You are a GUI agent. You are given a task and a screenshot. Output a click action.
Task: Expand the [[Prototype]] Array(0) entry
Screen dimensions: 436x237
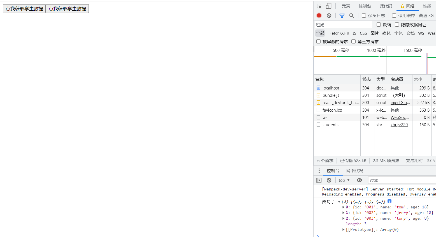[x=343, y=230]
